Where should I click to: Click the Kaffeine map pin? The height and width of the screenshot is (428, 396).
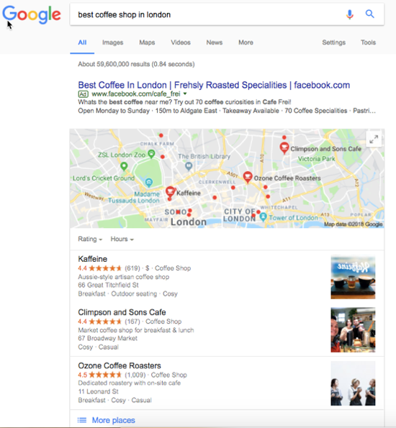pos(170,191)
